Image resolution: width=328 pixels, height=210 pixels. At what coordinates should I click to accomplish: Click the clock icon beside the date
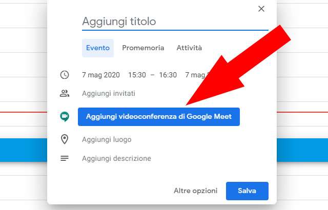click(65, 75)
